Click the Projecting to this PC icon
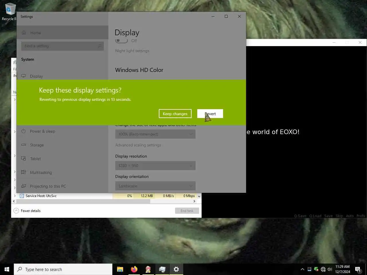Viewport: 367px width, 275px height. point(24,186)
